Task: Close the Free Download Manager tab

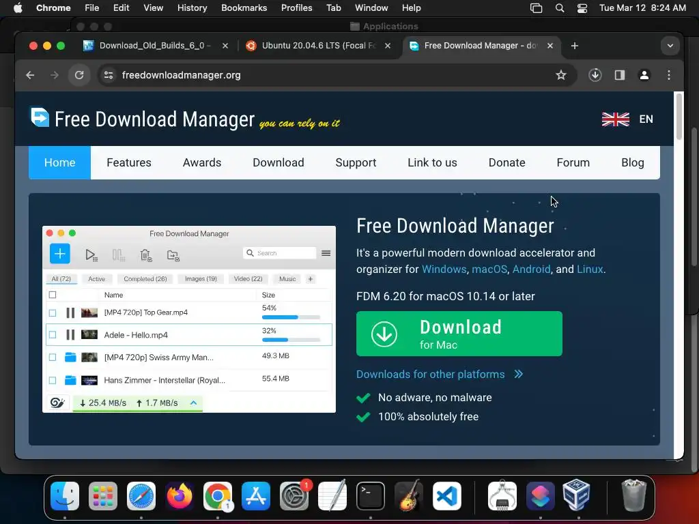Action: [x=550, y=46]
